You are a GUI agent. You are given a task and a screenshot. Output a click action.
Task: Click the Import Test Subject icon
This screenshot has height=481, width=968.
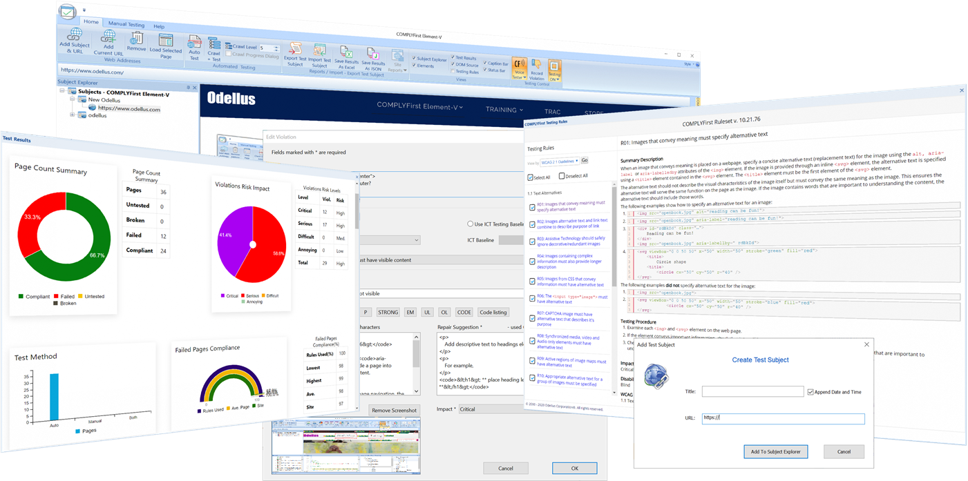(320, 50)
